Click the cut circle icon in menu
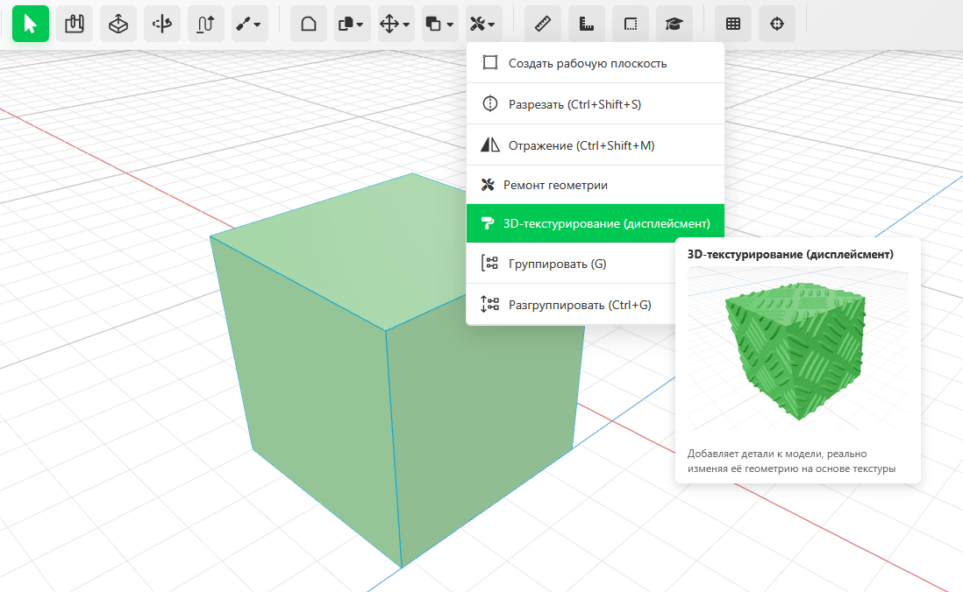This screenshot has width=963, height=592. [x=490, y=103]
